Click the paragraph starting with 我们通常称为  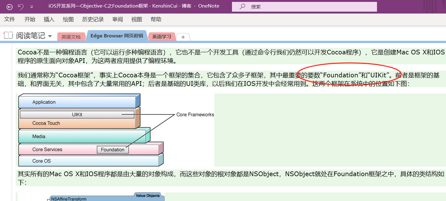(229, 79)
